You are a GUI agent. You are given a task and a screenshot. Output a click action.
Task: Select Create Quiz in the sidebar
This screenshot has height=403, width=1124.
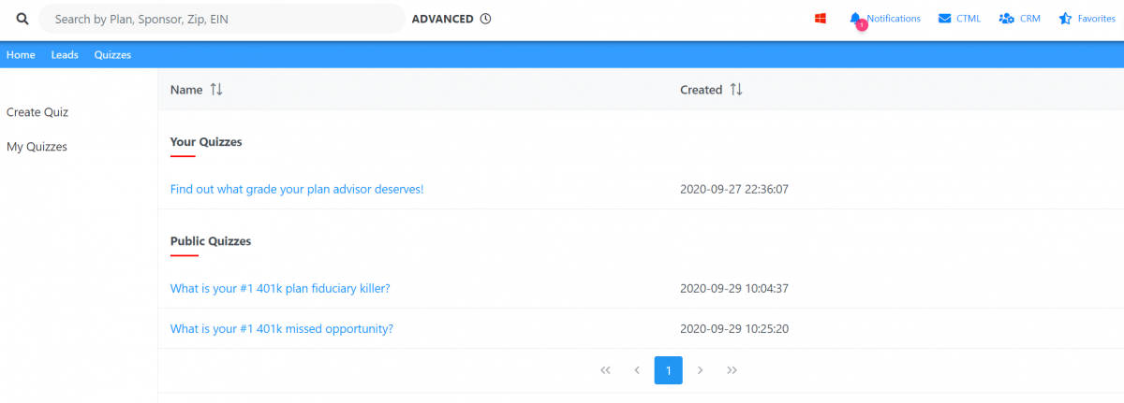click(37, 112)
